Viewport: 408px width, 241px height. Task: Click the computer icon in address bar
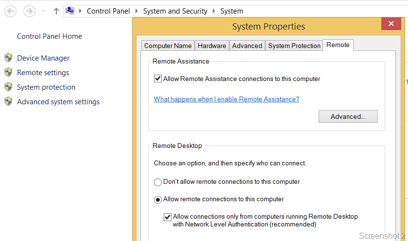click(70, 11)
